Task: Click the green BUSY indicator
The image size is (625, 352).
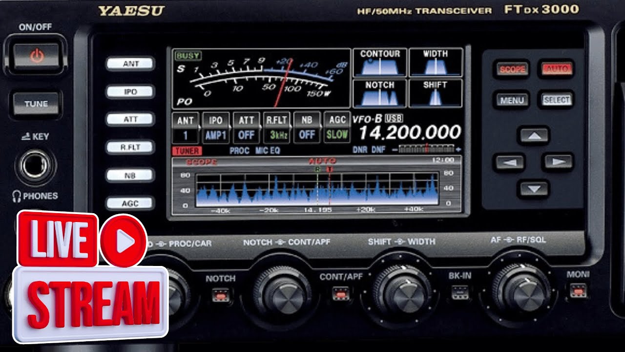Action: [188, 56]
